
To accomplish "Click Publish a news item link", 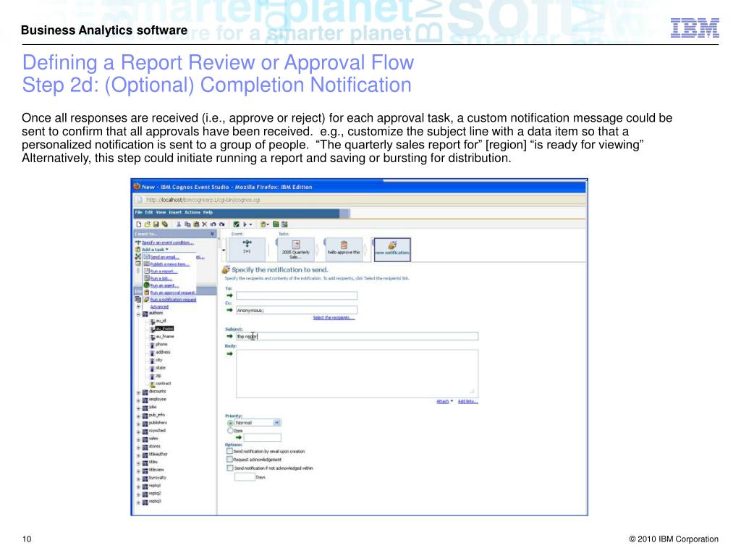I will click(x=169, y=264).
